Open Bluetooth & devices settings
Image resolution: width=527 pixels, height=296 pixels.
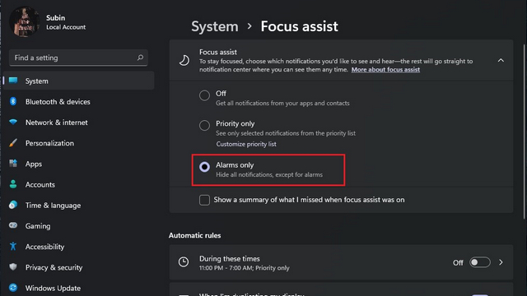79,102
